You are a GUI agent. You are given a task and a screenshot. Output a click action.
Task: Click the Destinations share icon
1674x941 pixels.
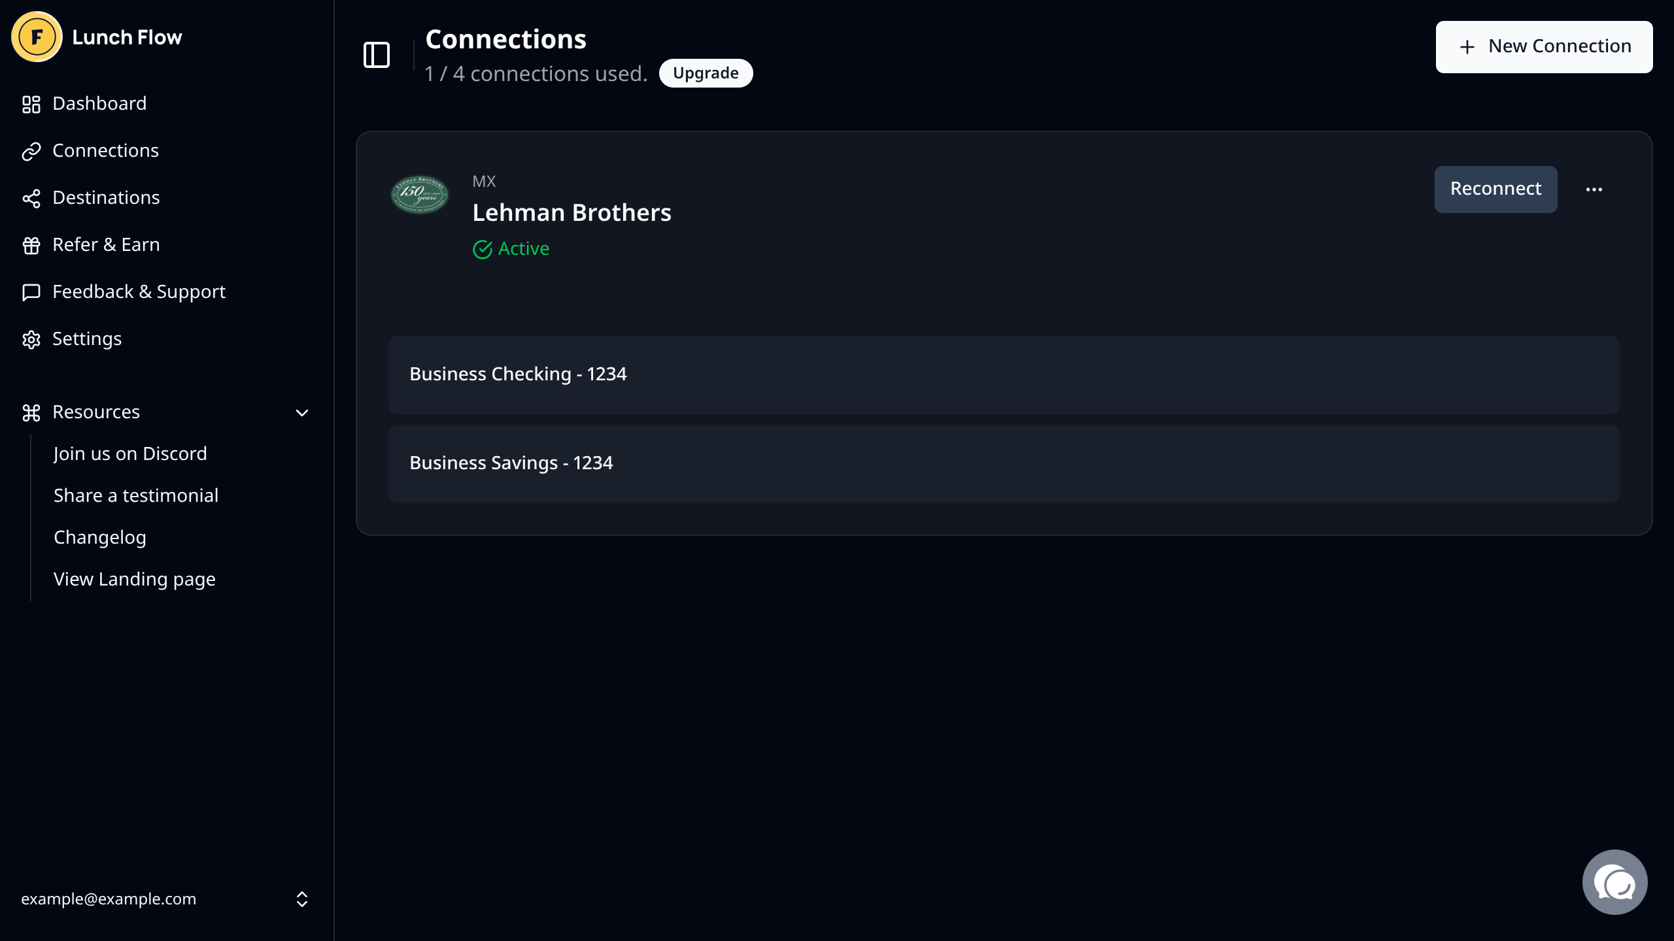(31, 199)
